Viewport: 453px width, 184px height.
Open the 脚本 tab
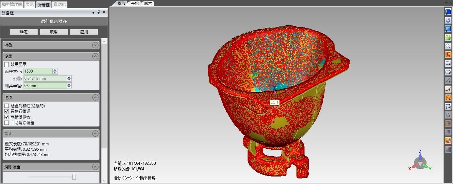click(148, 3)
